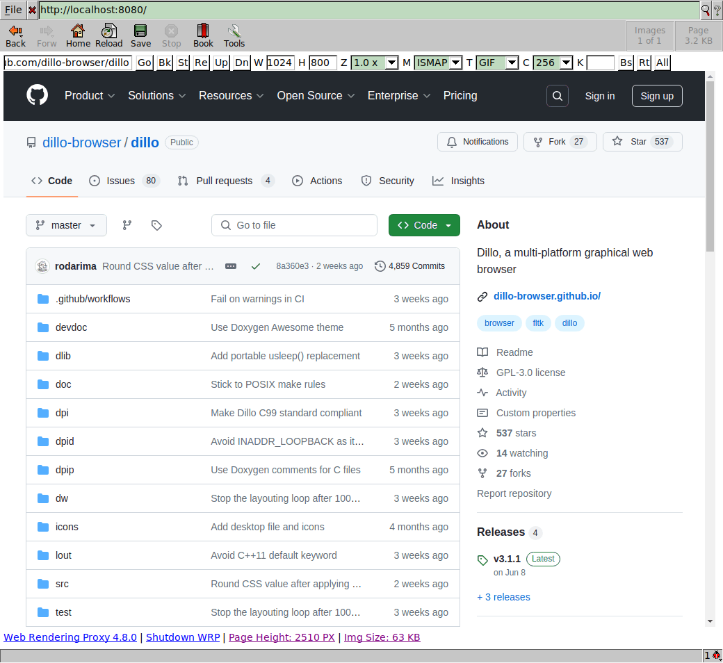Open the Tools wrench icon
723x663 pixels.
click(234, 31)
